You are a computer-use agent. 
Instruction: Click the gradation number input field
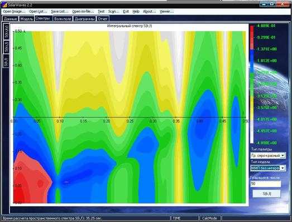pyautogui.click(x=266, y=184)
